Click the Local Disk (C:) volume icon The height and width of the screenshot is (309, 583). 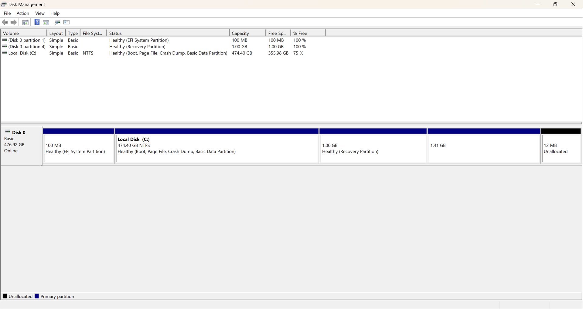[5, 53]
